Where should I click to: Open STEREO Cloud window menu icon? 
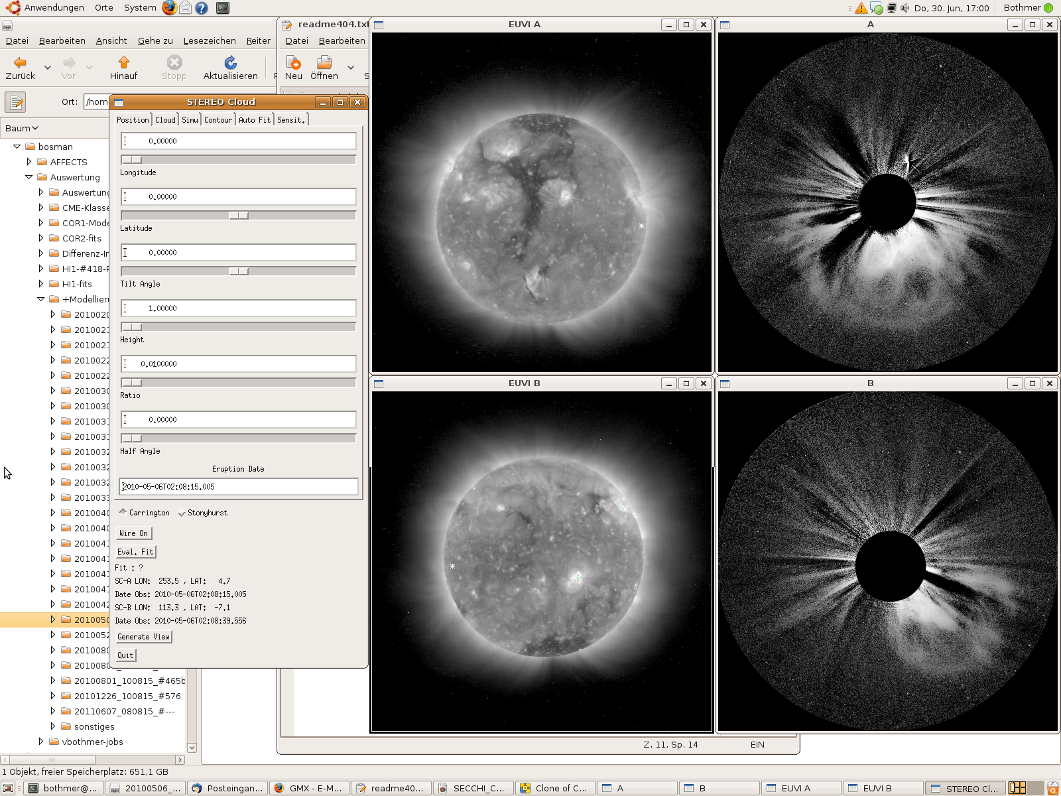(119, 102)
